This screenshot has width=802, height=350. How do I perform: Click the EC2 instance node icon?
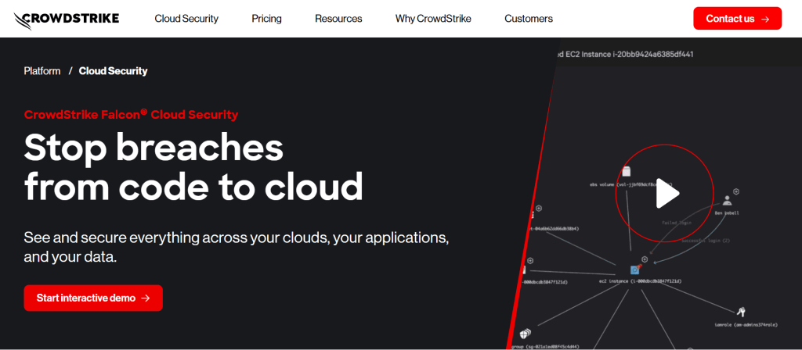pyautogui.click(x=635, y=270)
